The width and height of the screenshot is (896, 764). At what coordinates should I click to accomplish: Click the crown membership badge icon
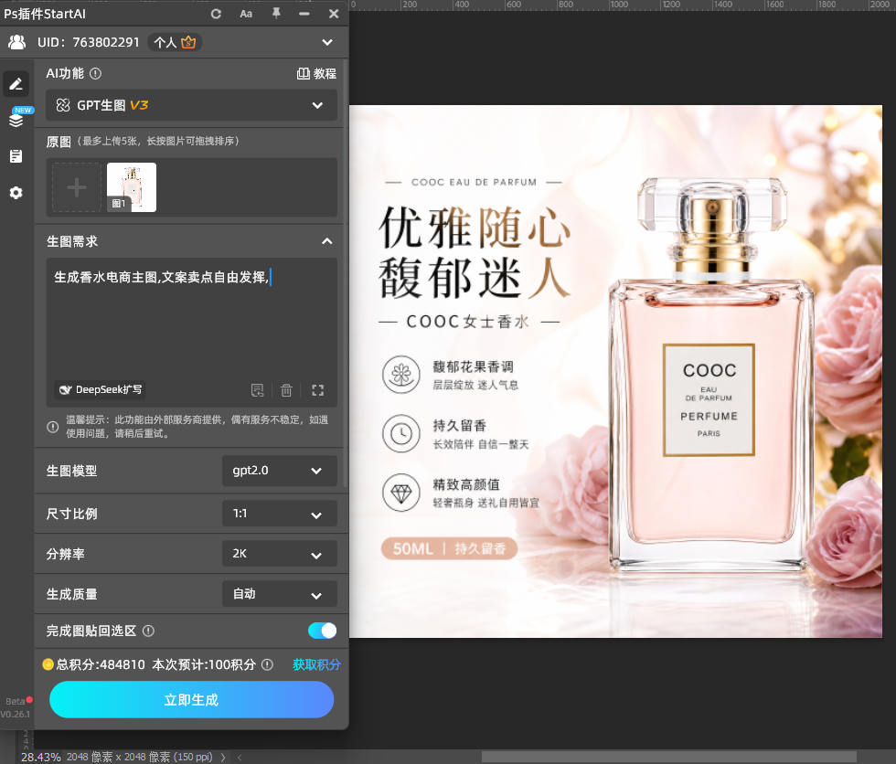pos(188,42)
